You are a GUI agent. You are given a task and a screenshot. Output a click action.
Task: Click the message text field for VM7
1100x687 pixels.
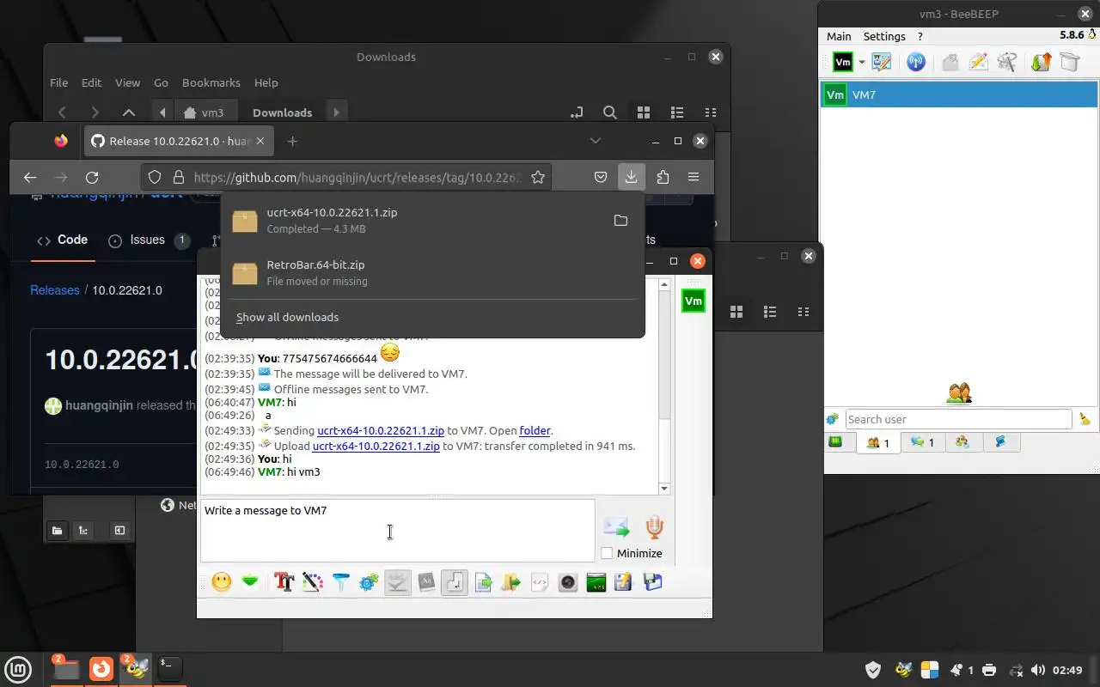[397, 531]
